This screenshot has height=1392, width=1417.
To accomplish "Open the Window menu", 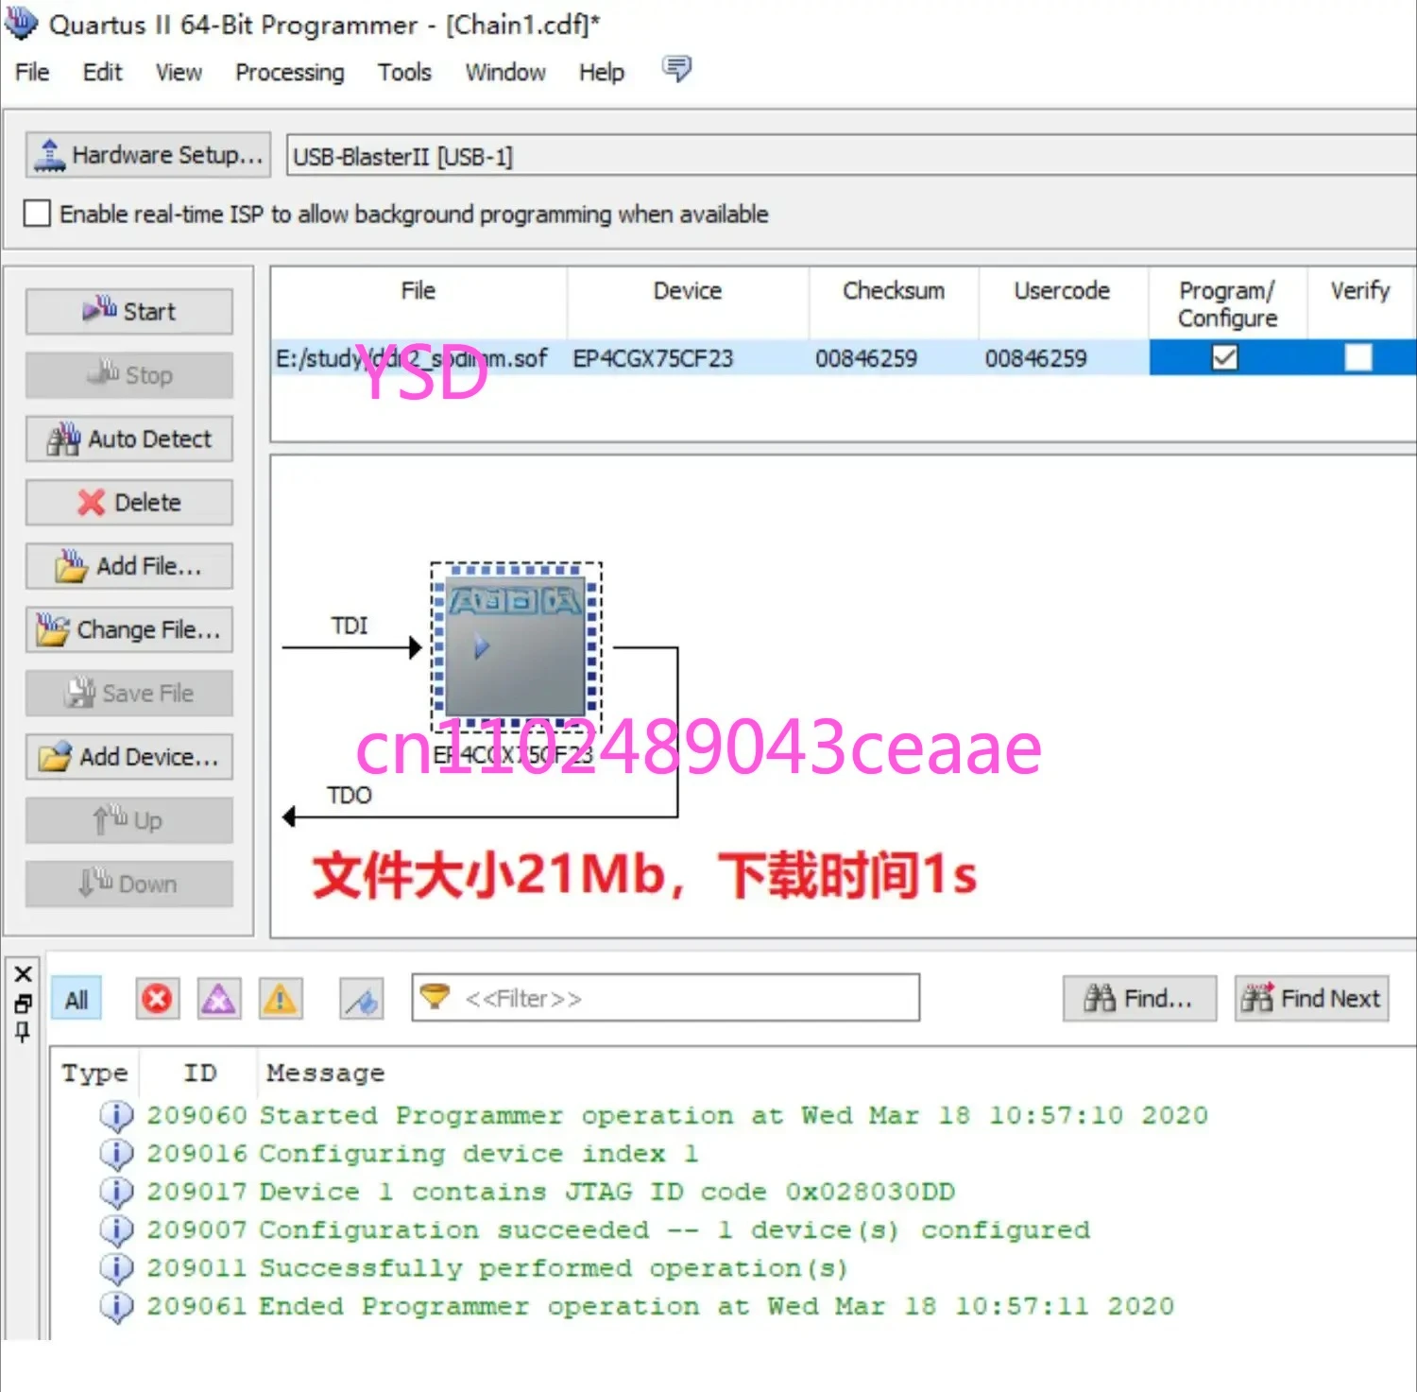I will pos(505,72).
